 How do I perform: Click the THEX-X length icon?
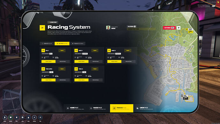point(86,76)
